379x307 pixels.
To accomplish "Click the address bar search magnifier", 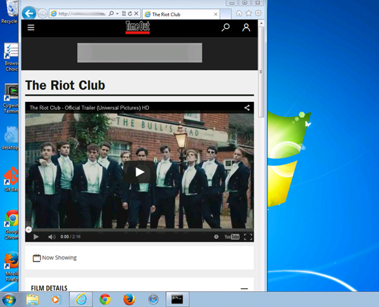I will click(111, 14).
